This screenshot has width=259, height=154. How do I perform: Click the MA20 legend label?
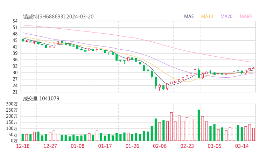(x=226, y=16)
